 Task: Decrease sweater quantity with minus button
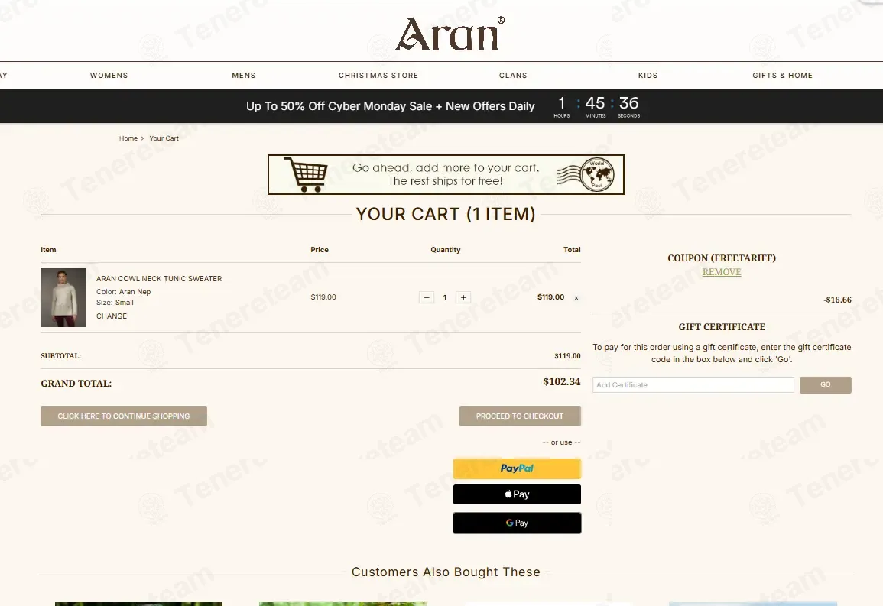(427, 298)
